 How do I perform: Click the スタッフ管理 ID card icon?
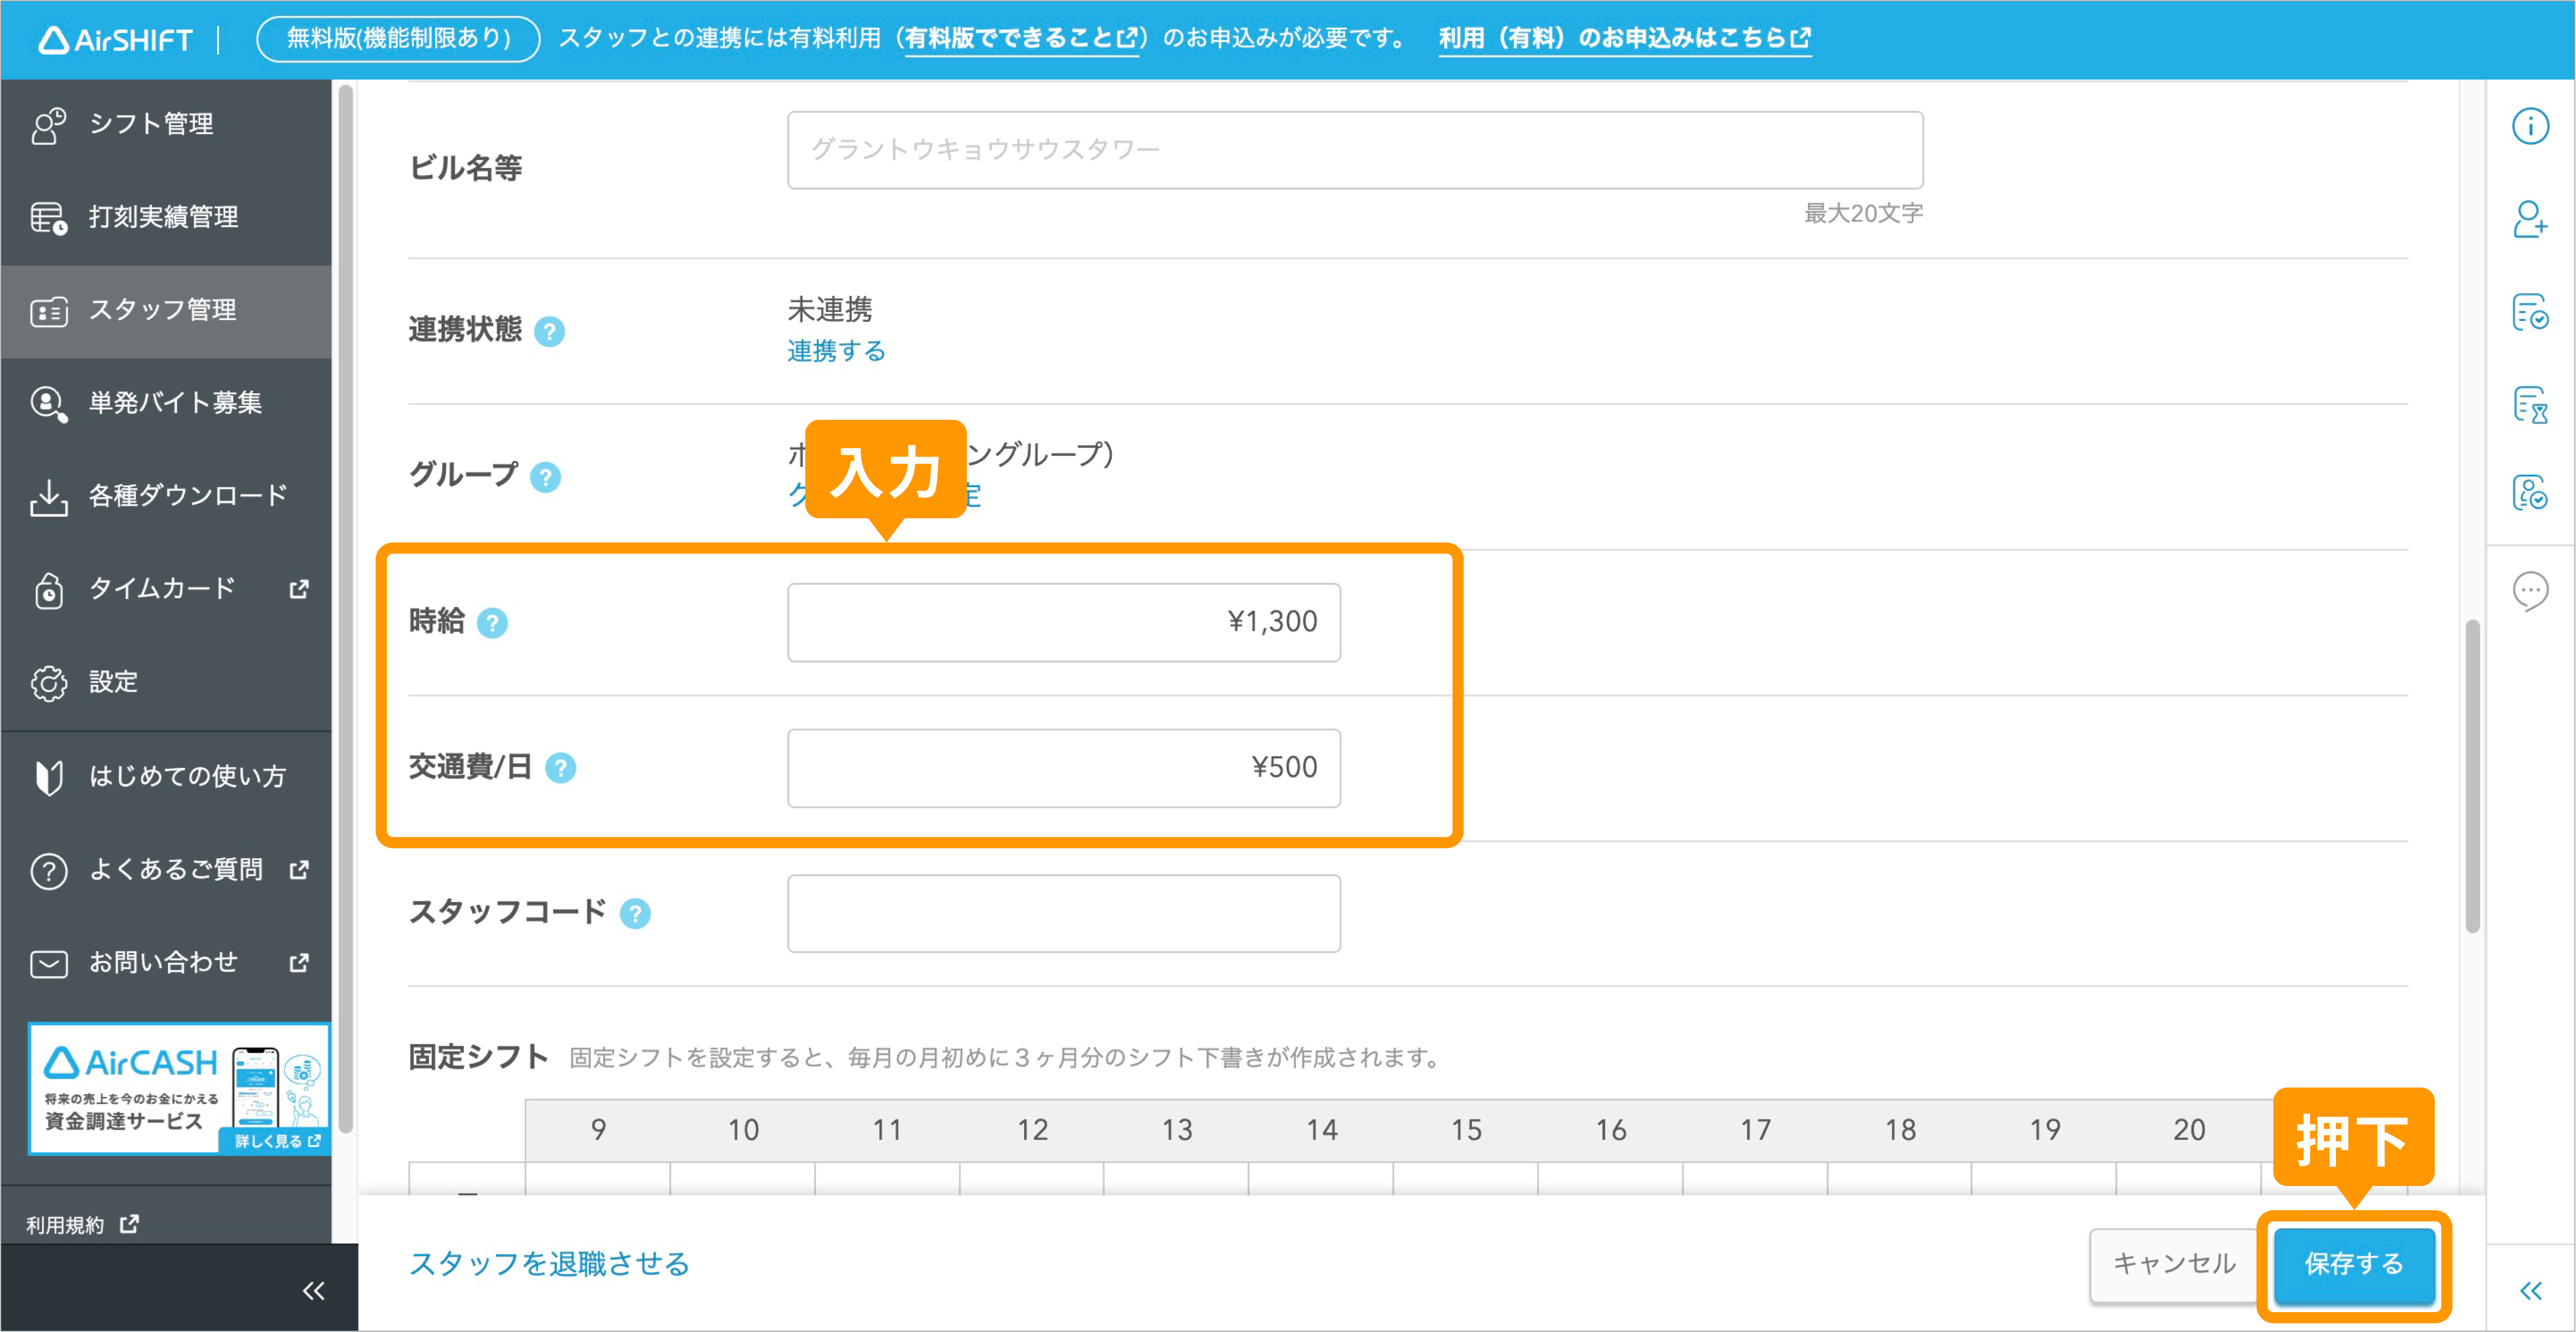[48, 312]
